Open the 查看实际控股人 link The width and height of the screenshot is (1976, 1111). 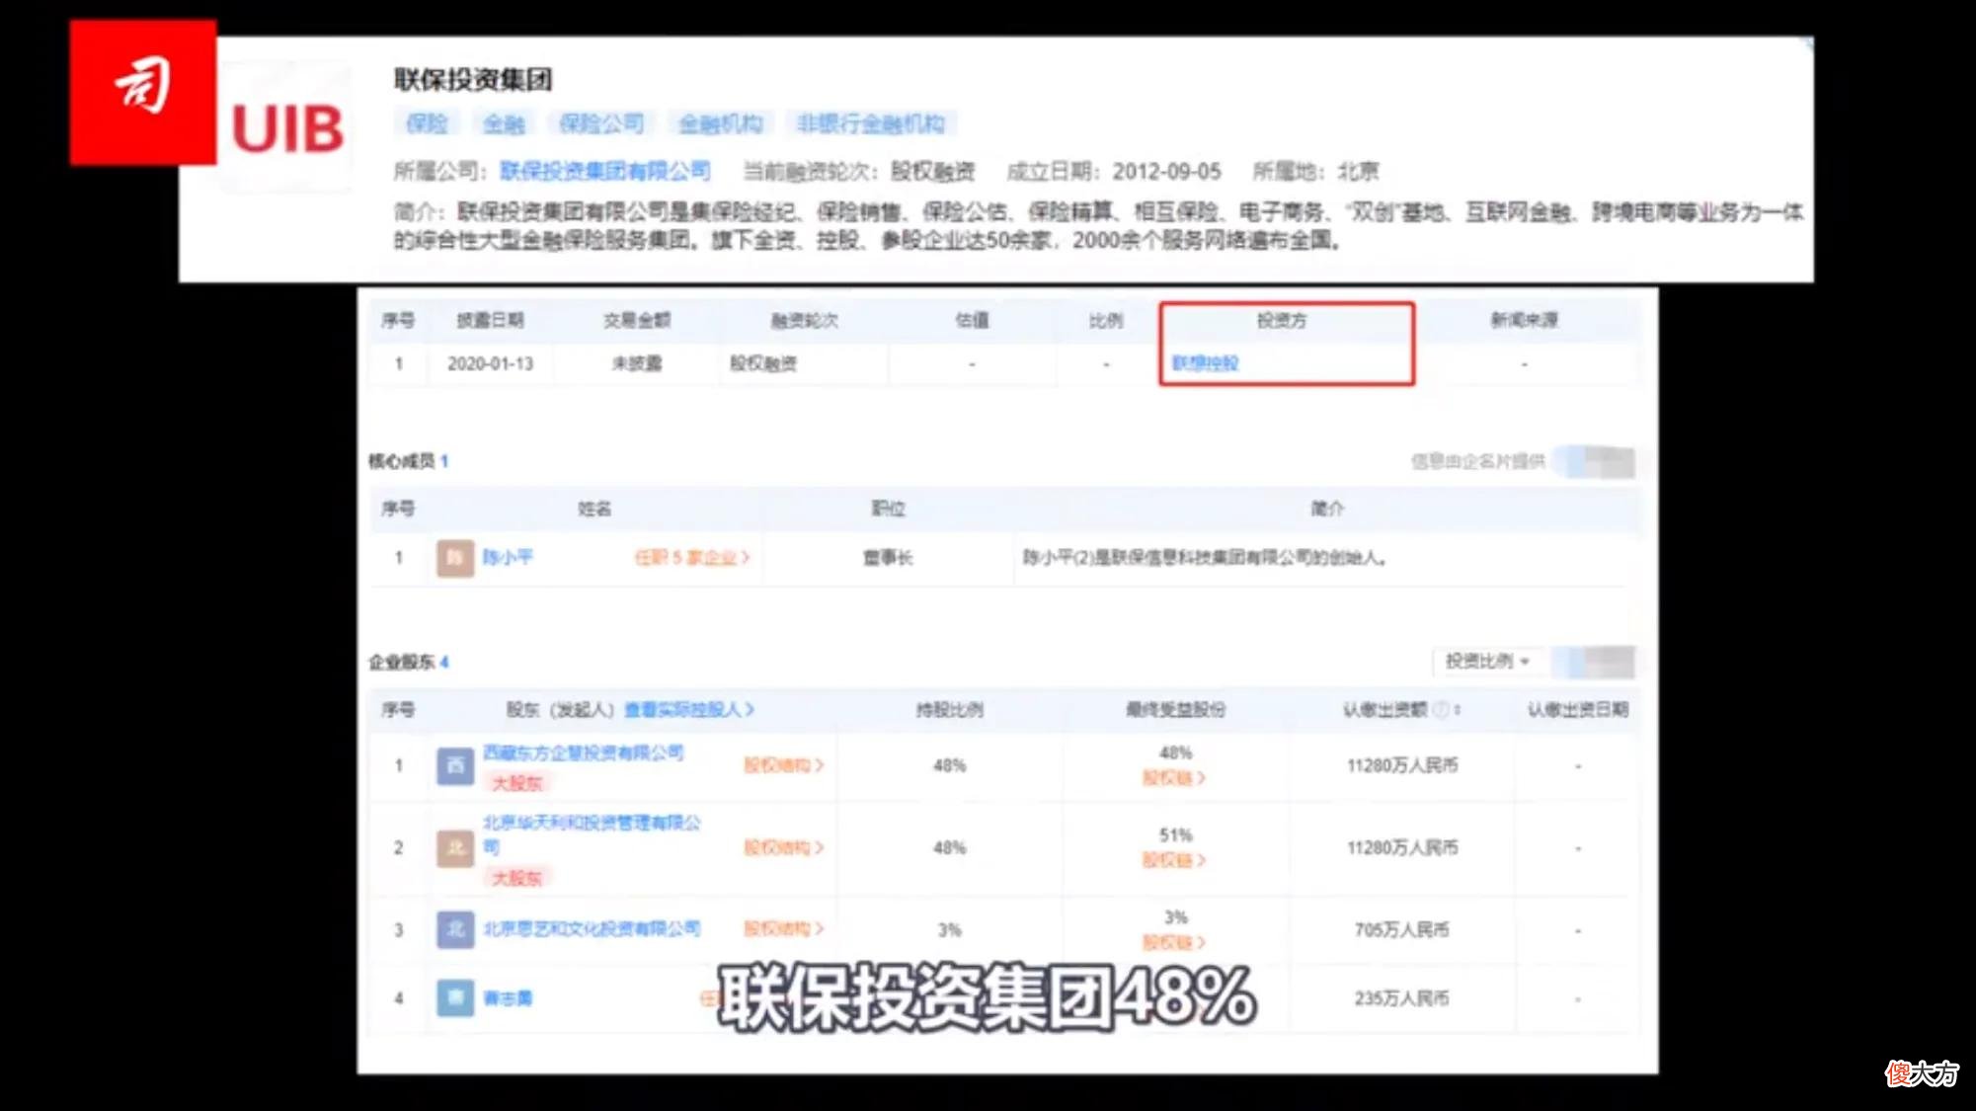point(689,709)
